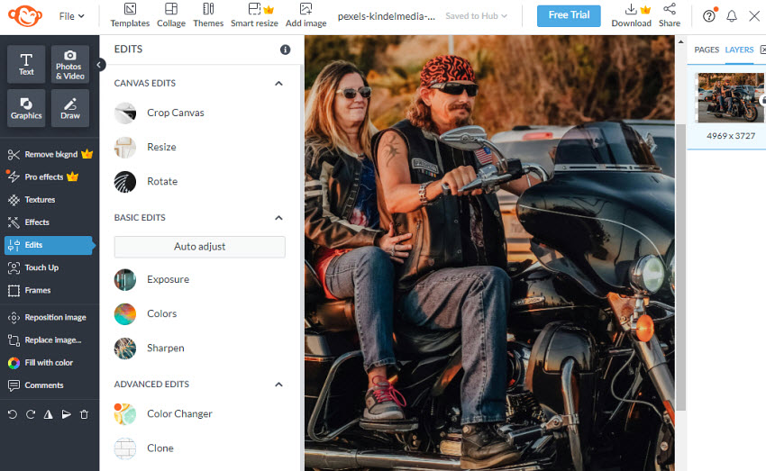
Task: Click the Undo icon
Action: click(13, 414)
